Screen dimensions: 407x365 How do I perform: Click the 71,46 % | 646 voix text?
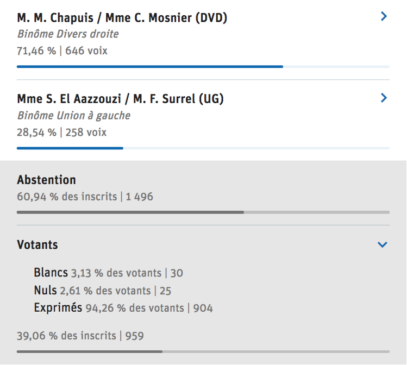[62, 51]
